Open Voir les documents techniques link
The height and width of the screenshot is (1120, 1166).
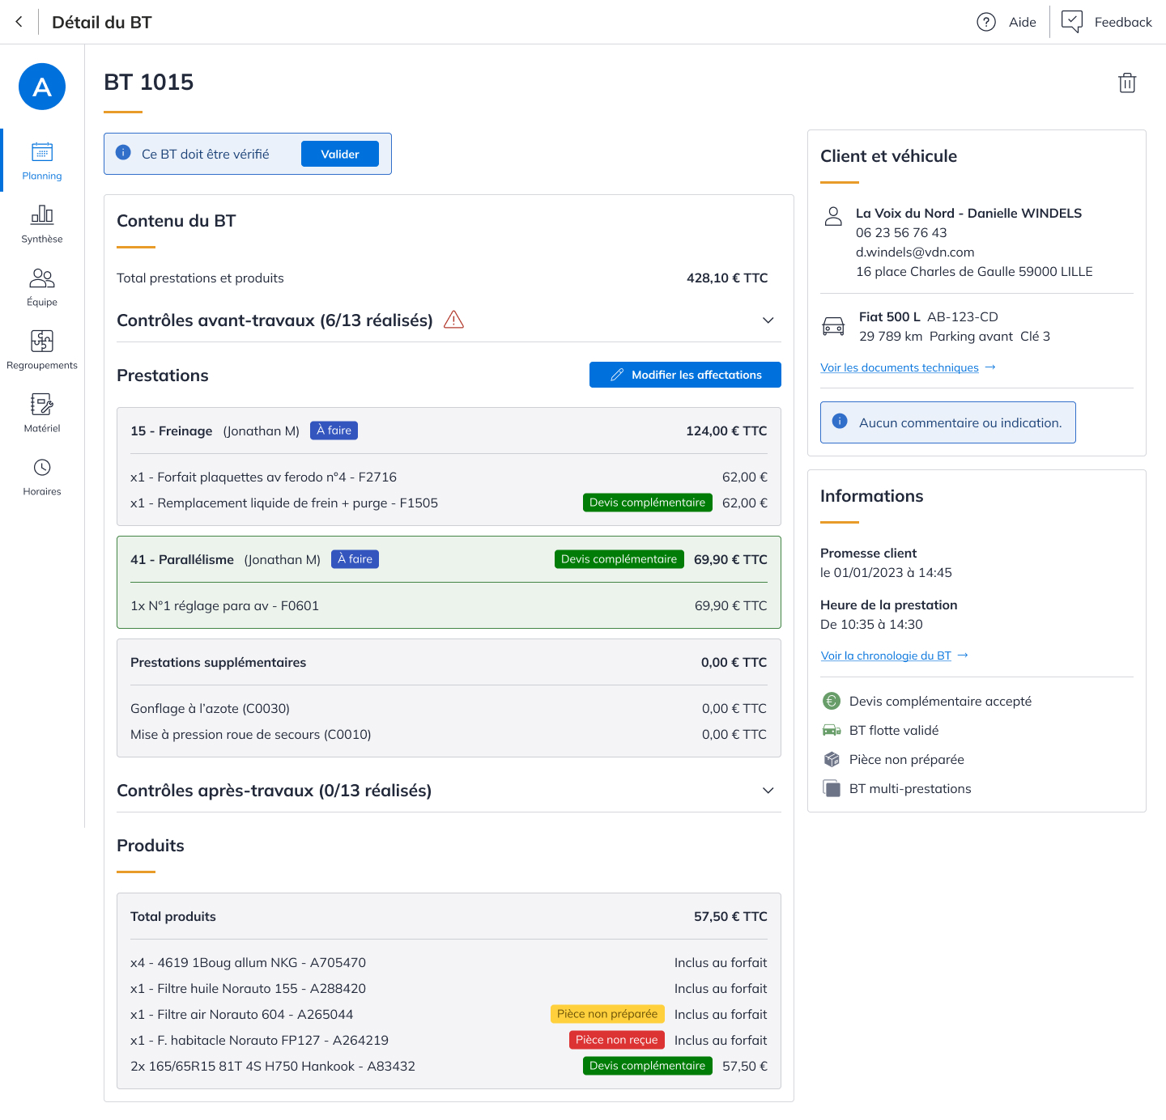click(899, 367)
